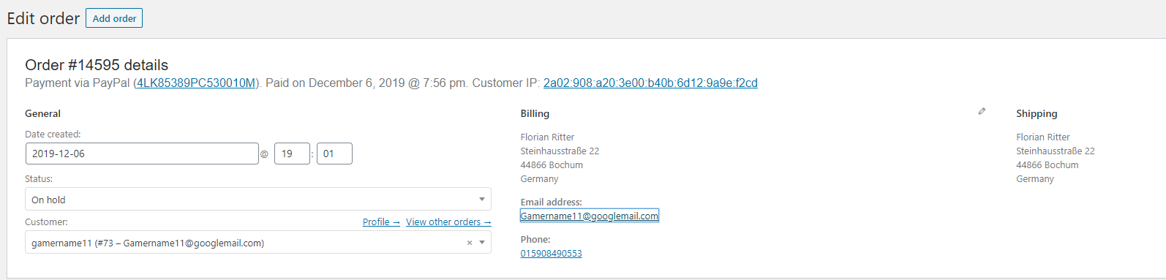Click the Billing section heading
Viewport: 1166px width, 280px height.
pos(535,113)
